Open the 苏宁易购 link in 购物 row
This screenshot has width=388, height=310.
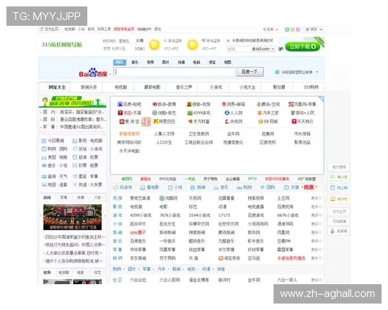[167, 258]
